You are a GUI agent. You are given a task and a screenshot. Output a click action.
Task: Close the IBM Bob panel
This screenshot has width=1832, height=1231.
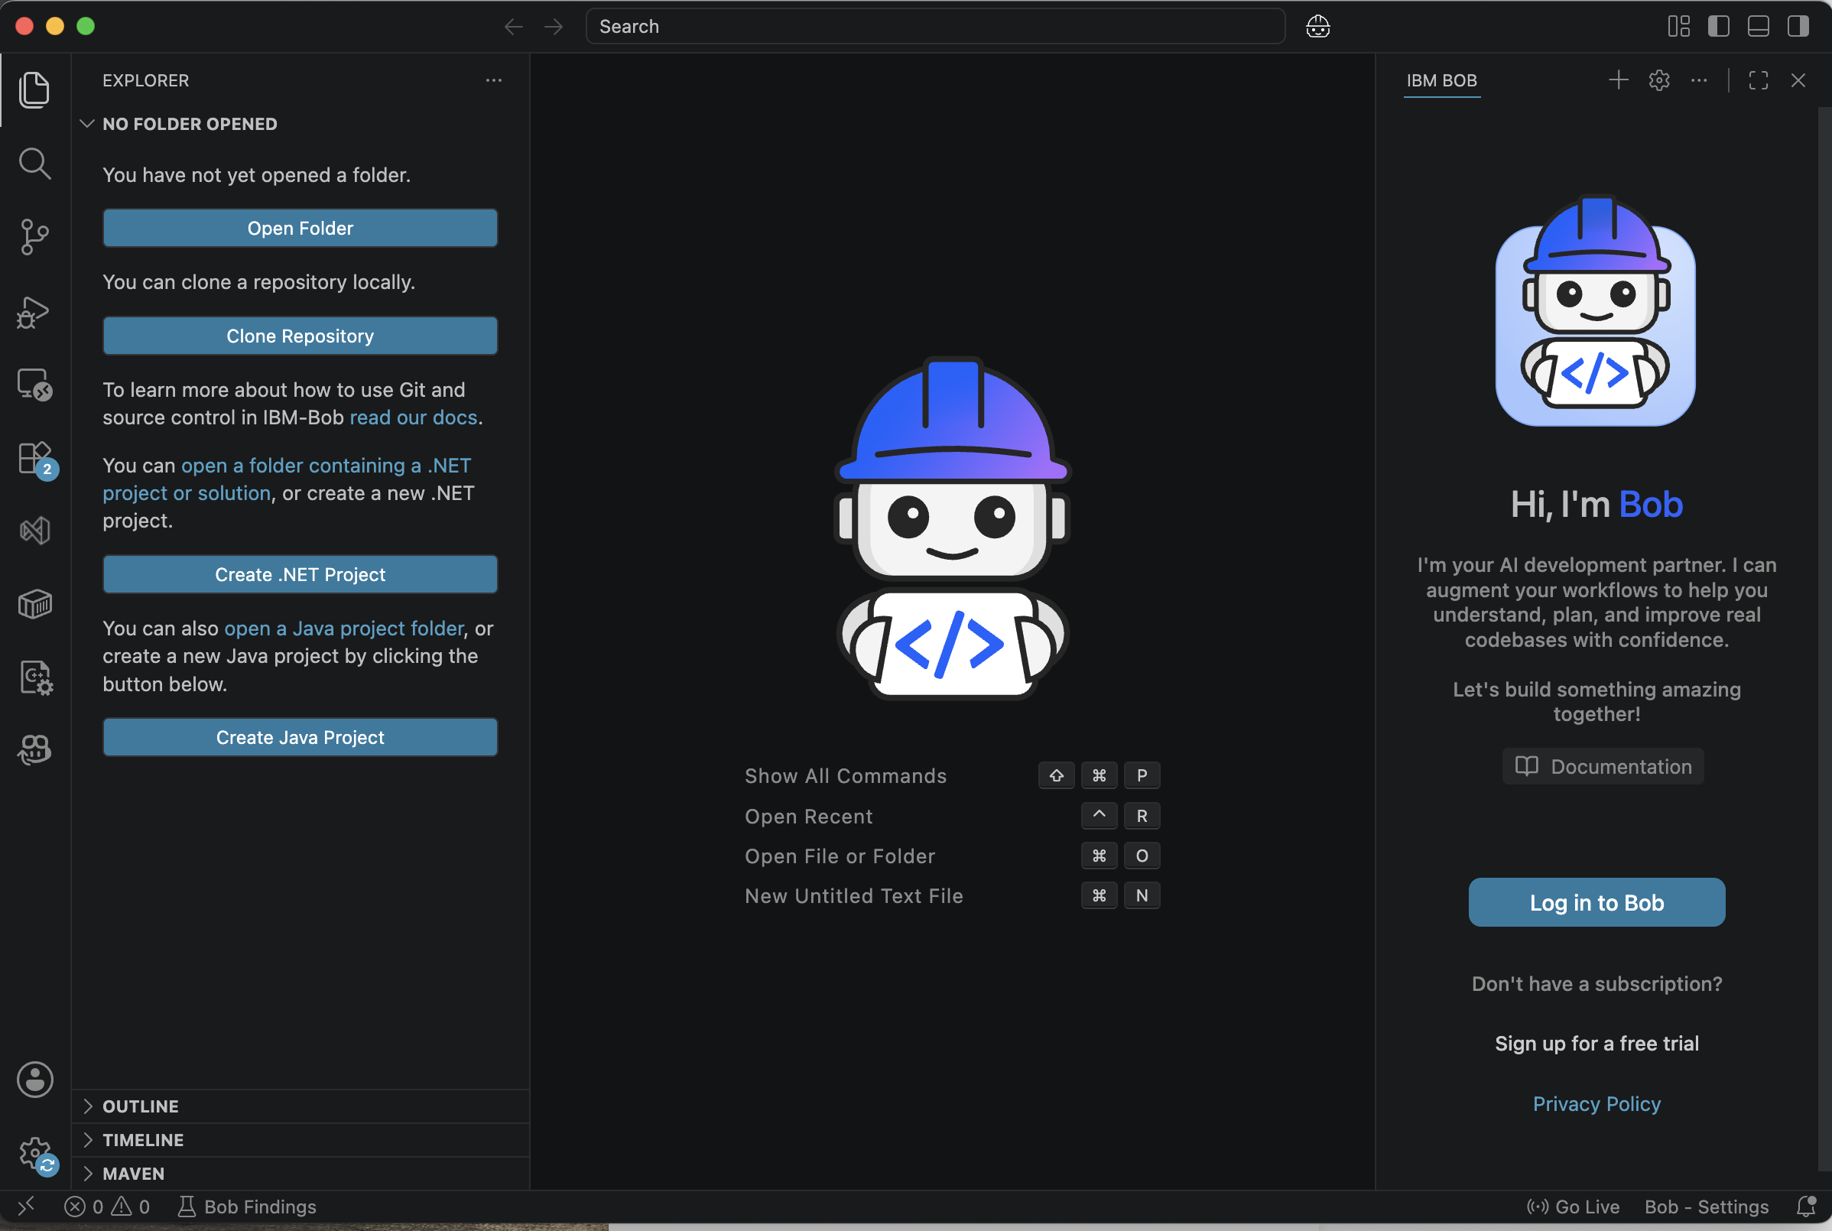pyautogui.click(x=1798, y=80)
